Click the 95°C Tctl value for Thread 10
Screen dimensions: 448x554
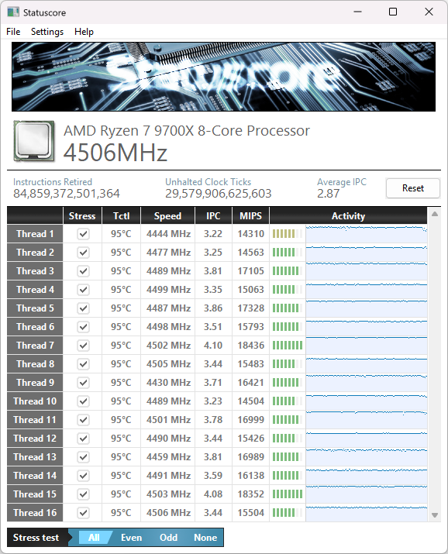[x=121, y=401]
